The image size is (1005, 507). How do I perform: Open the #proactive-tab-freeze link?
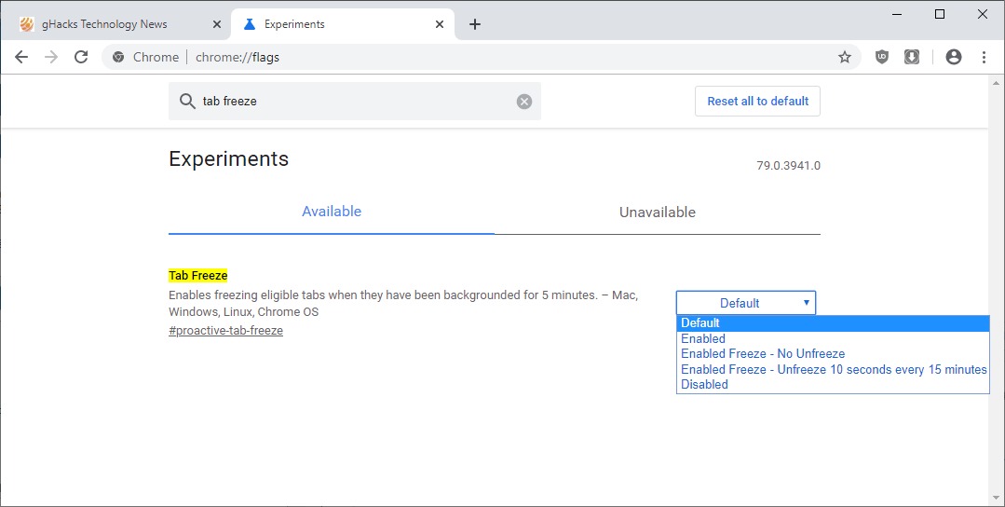click(x=225, y=331)
